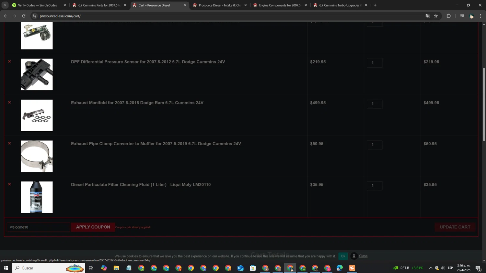Focus quantity field for Exhaust Manifold
Viewport: 486px width, 273px height.
point(375,104)
